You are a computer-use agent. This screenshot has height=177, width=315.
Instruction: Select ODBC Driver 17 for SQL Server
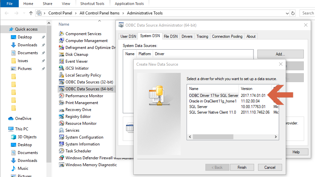pos(213,96)
